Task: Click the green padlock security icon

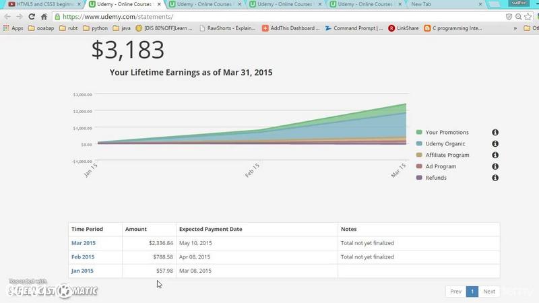Action: (x=57, y=16)
